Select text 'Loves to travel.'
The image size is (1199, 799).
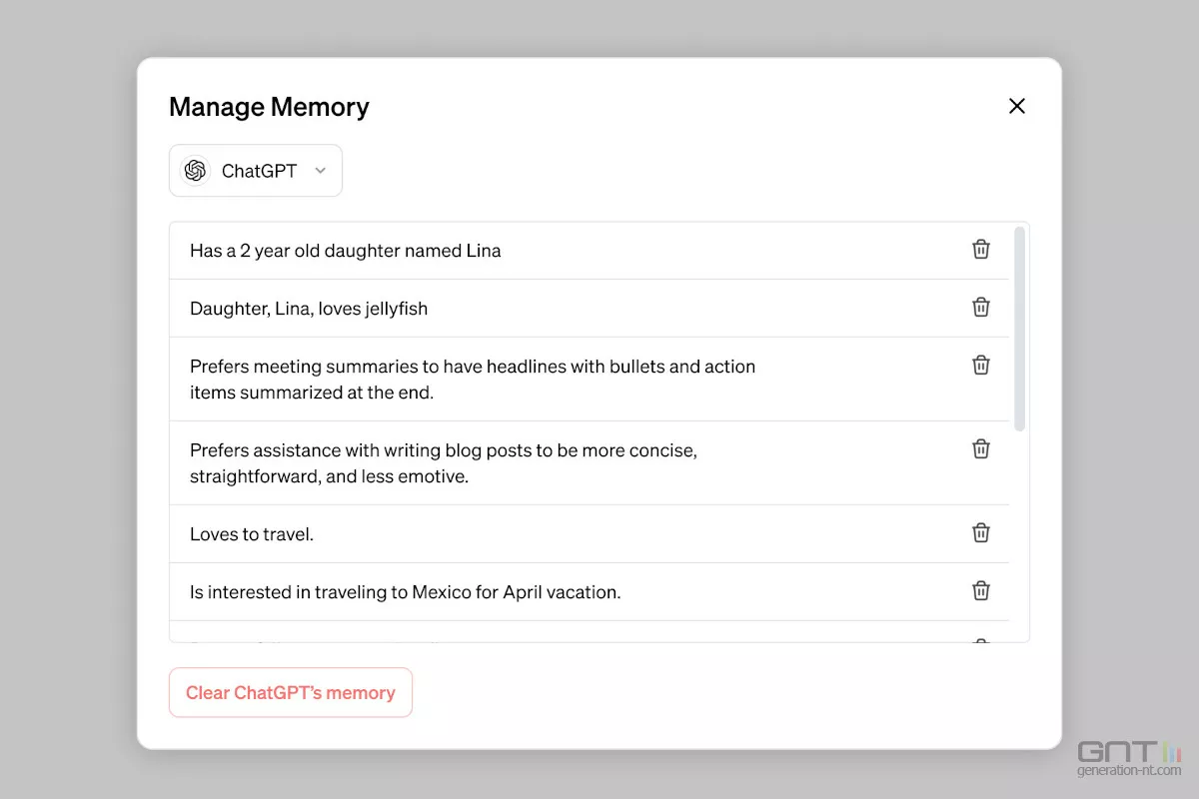tap(252, 534)
